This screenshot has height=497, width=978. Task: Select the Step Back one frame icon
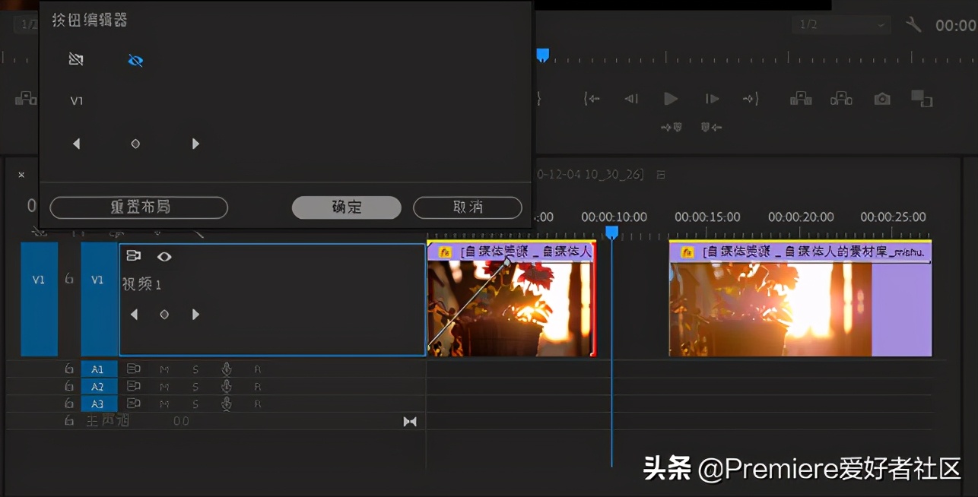(x=630, y=99)
